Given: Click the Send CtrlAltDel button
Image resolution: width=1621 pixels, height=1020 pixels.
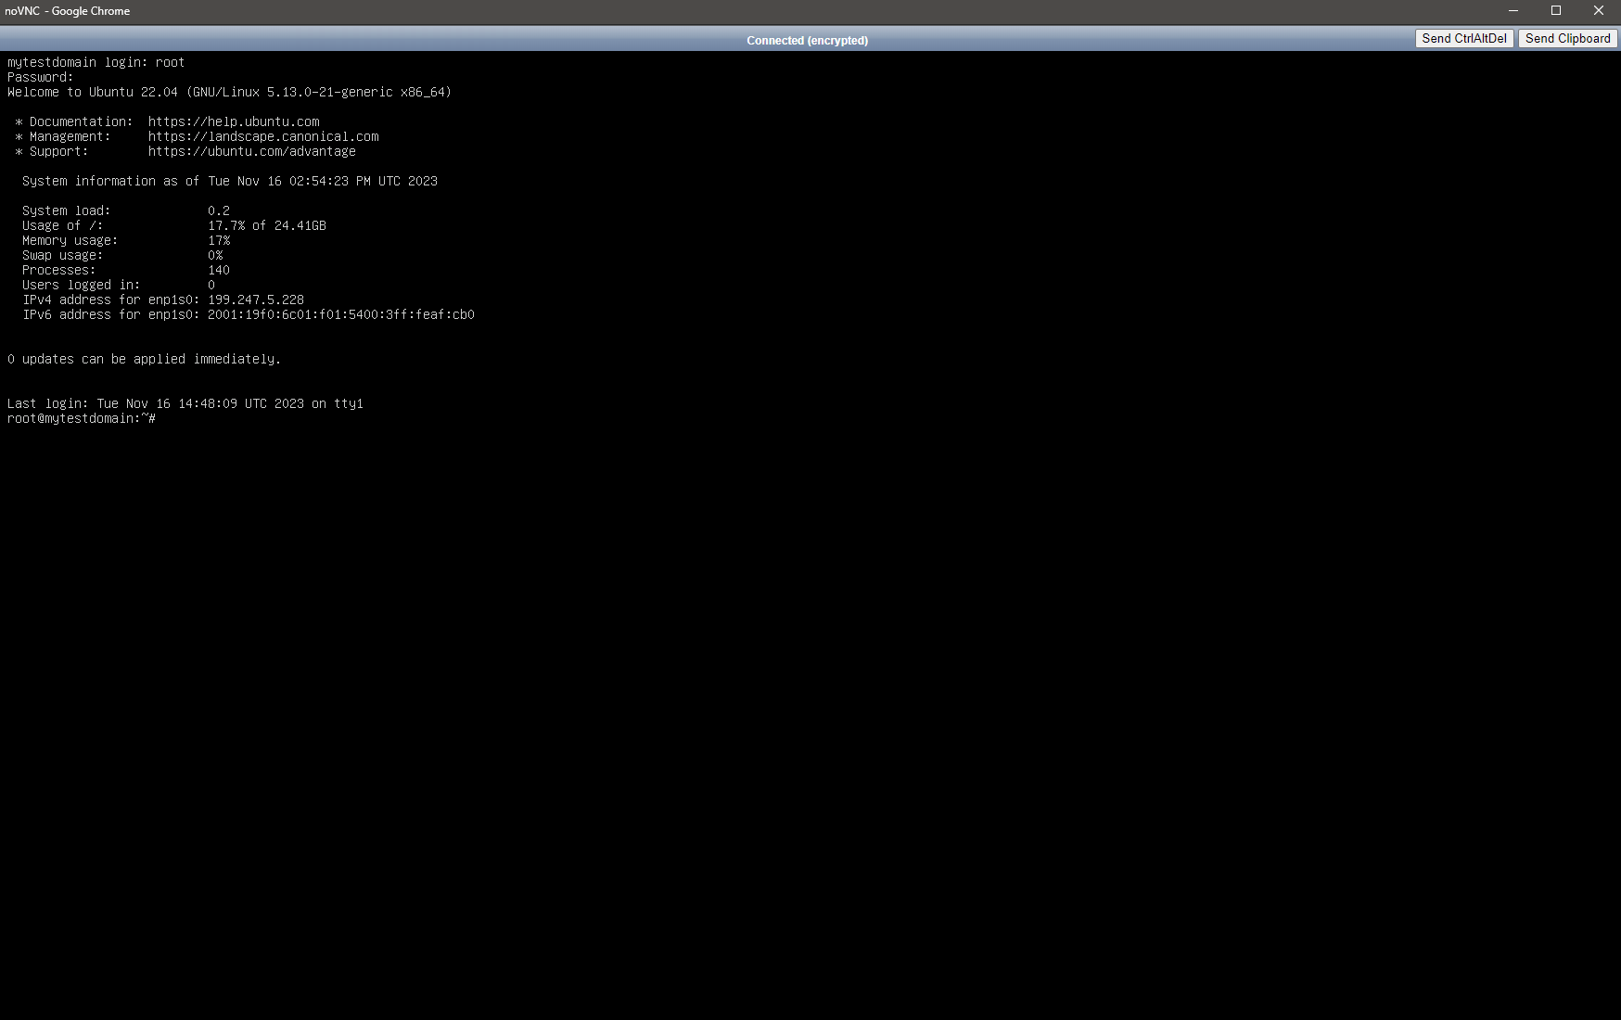Looking at the screenshot, I should 1463,38.
